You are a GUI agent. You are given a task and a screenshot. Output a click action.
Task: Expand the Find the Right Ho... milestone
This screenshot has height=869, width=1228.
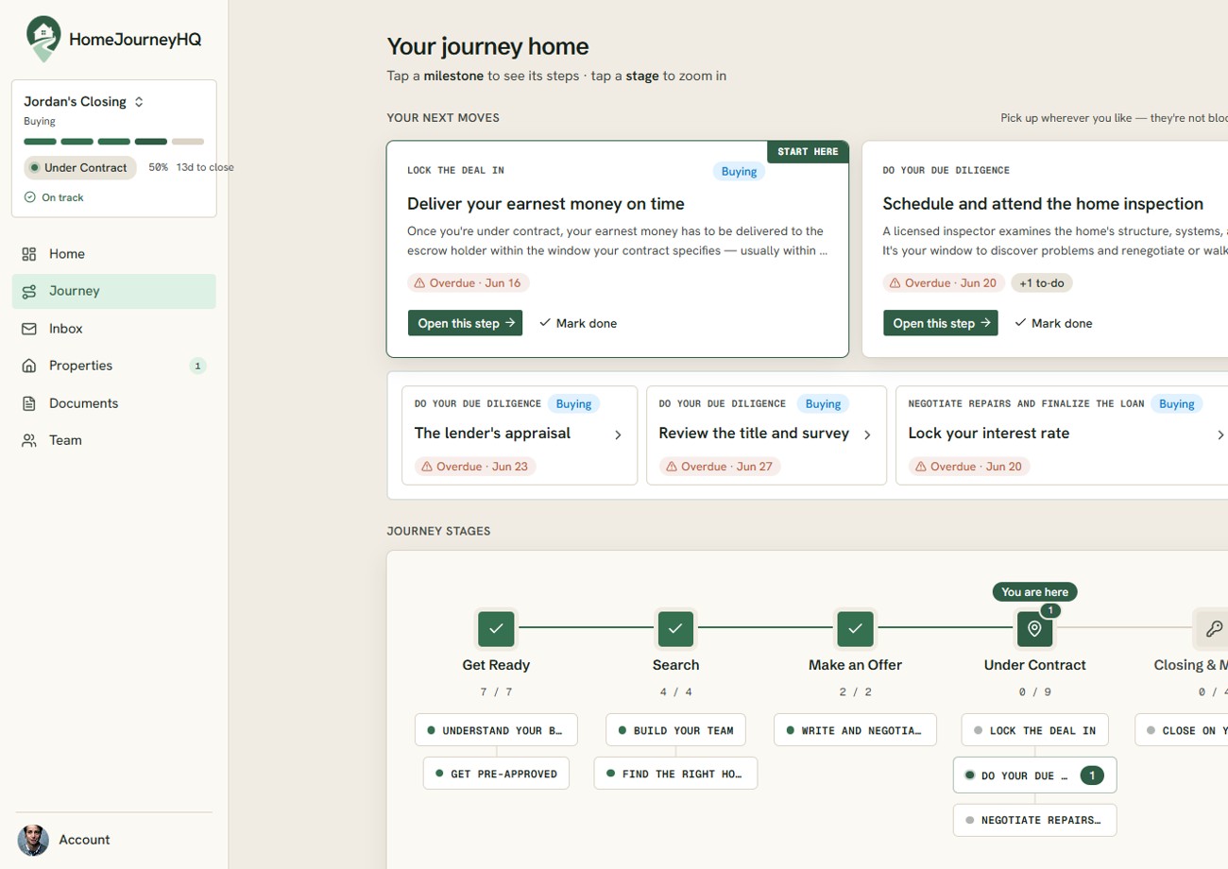coord(675,774)
